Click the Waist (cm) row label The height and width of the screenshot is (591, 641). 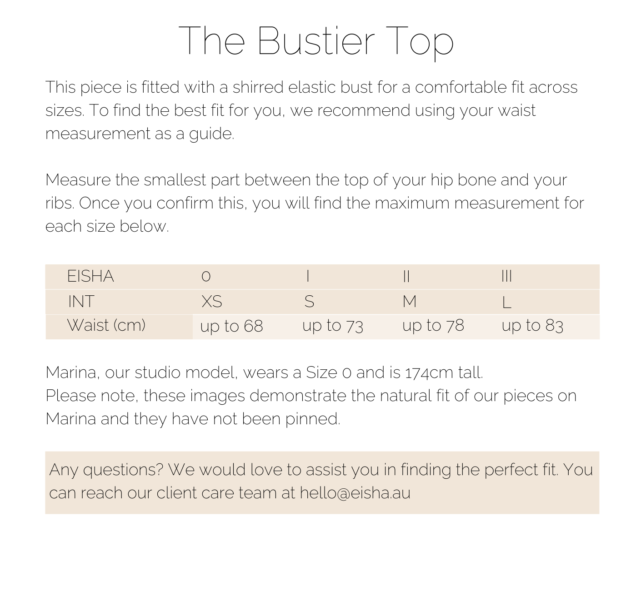click(106, 325)
